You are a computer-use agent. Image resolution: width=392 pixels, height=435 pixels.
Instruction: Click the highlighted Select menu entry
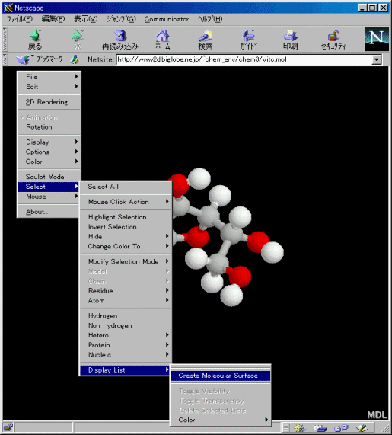pos(49,187)
